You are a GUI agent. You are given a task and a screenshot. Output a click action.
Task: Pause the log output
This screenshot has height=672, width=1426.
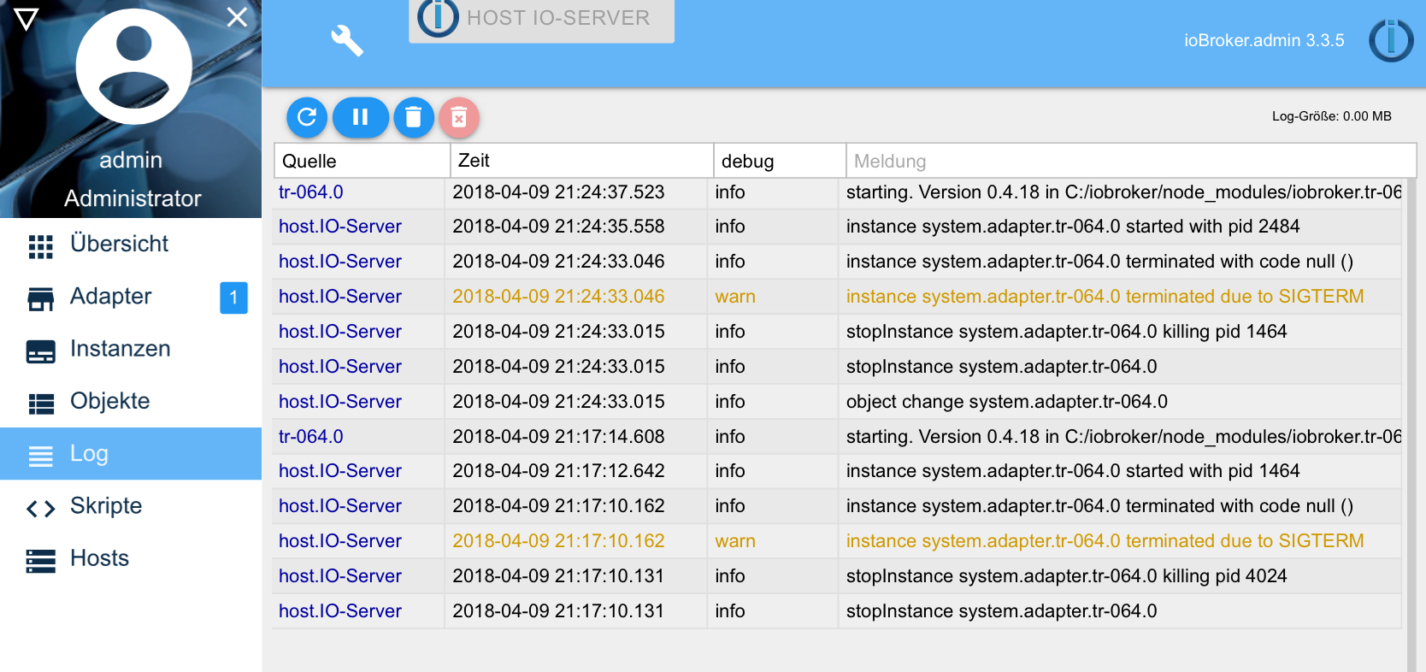click(360, 117)
